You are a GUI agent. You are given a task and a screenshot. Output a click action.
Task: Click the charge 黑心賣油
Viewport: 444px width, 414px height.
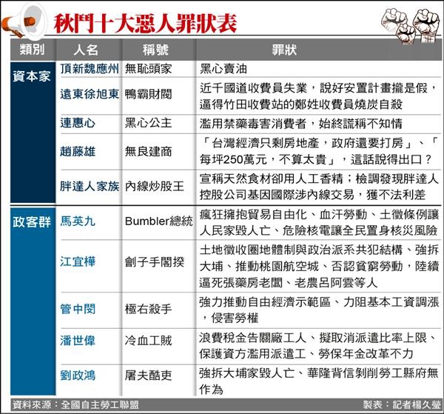[x=223, y=69]
